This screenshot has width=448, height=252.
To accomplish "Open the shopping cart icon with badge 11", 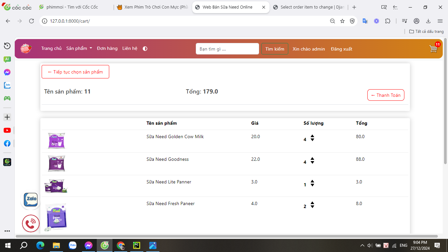I will point(434,48).
